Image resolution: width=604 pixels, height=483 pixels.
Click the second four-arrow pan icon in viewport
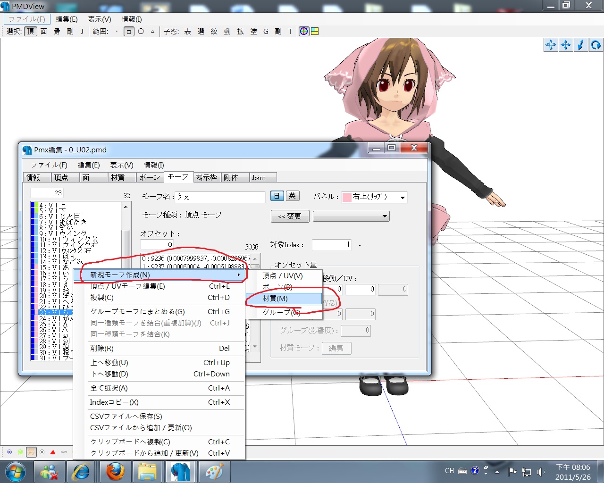point(566,45)
